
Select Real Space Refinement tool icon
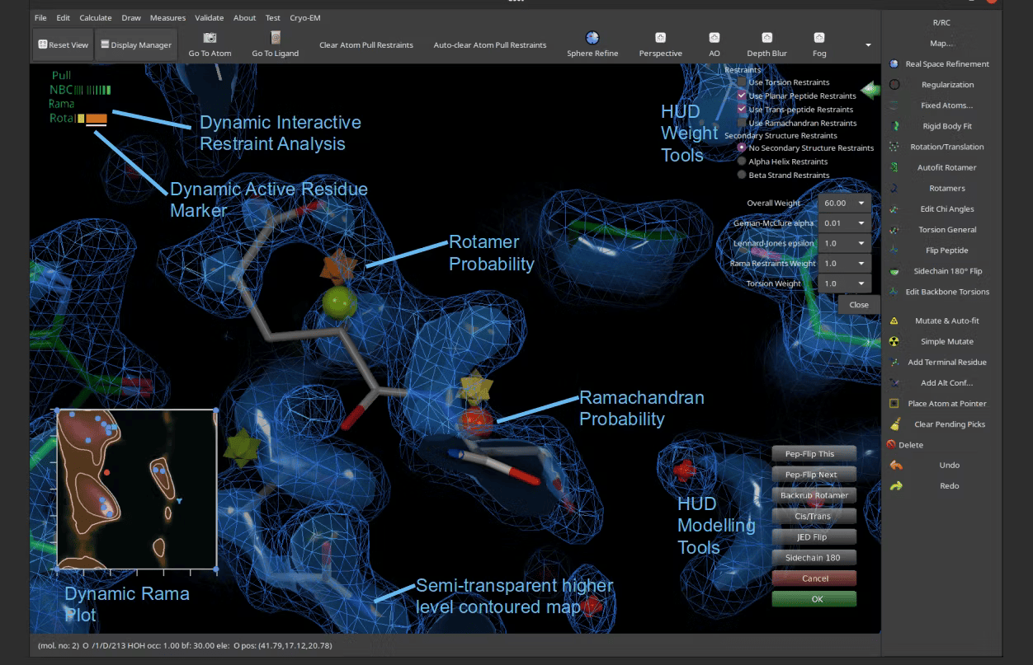click(894, 64)
